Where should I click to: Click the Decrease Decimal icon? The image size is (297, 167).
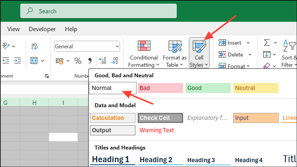[115, 61]
